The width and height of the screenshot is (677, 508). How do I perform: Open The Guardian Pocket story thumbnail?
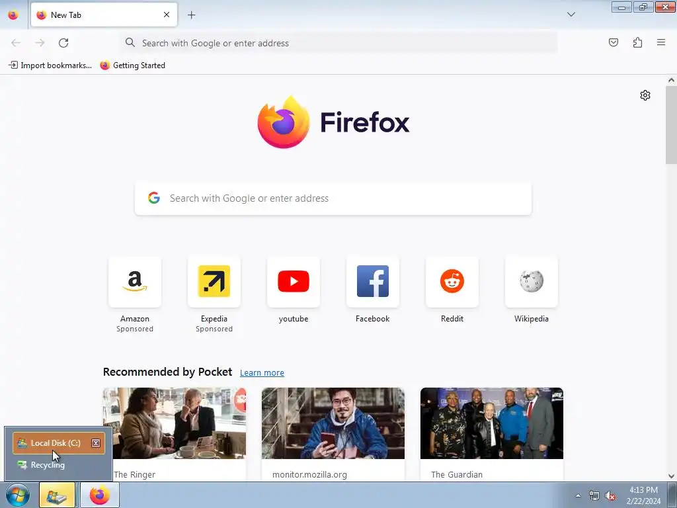pos(492,423)
